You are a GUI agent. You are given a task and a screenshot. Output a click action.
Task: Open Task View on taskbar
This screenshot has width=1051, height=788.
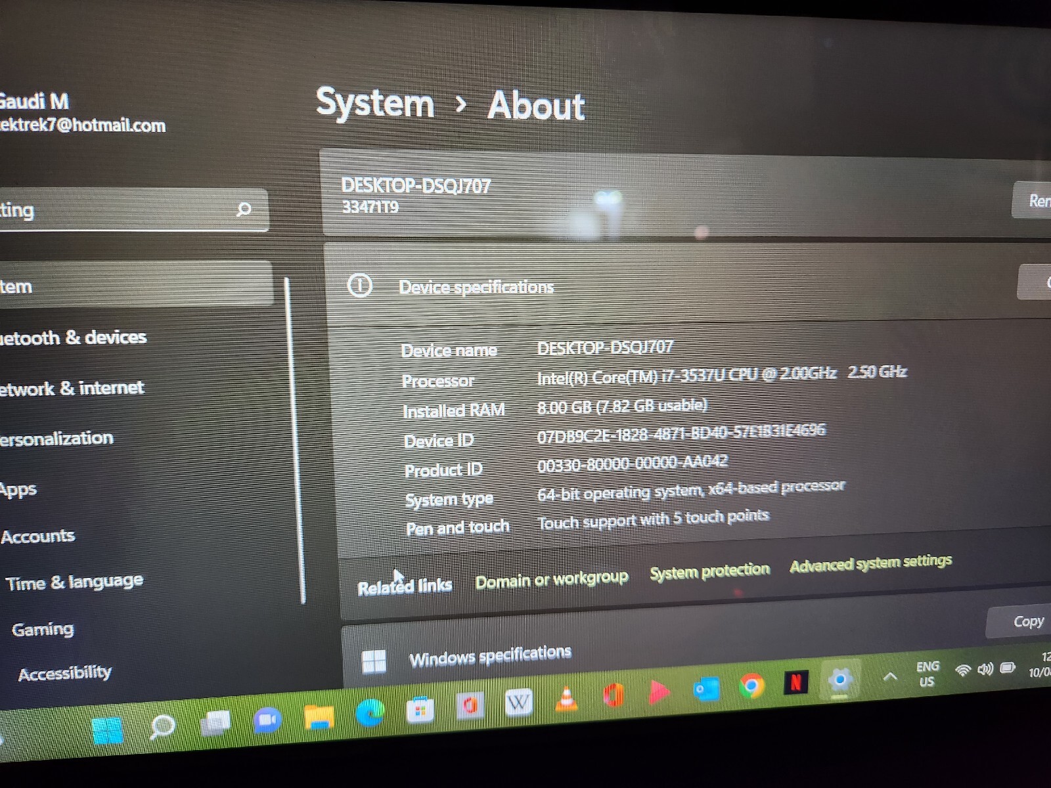215,723
